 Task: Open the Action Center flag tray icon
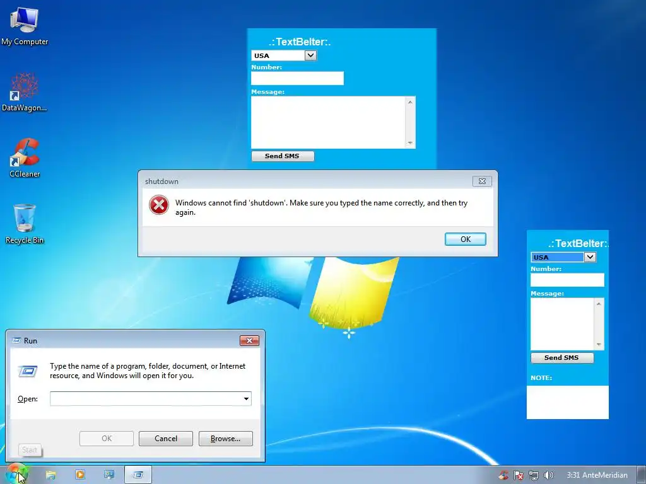[x=519, y=475]
